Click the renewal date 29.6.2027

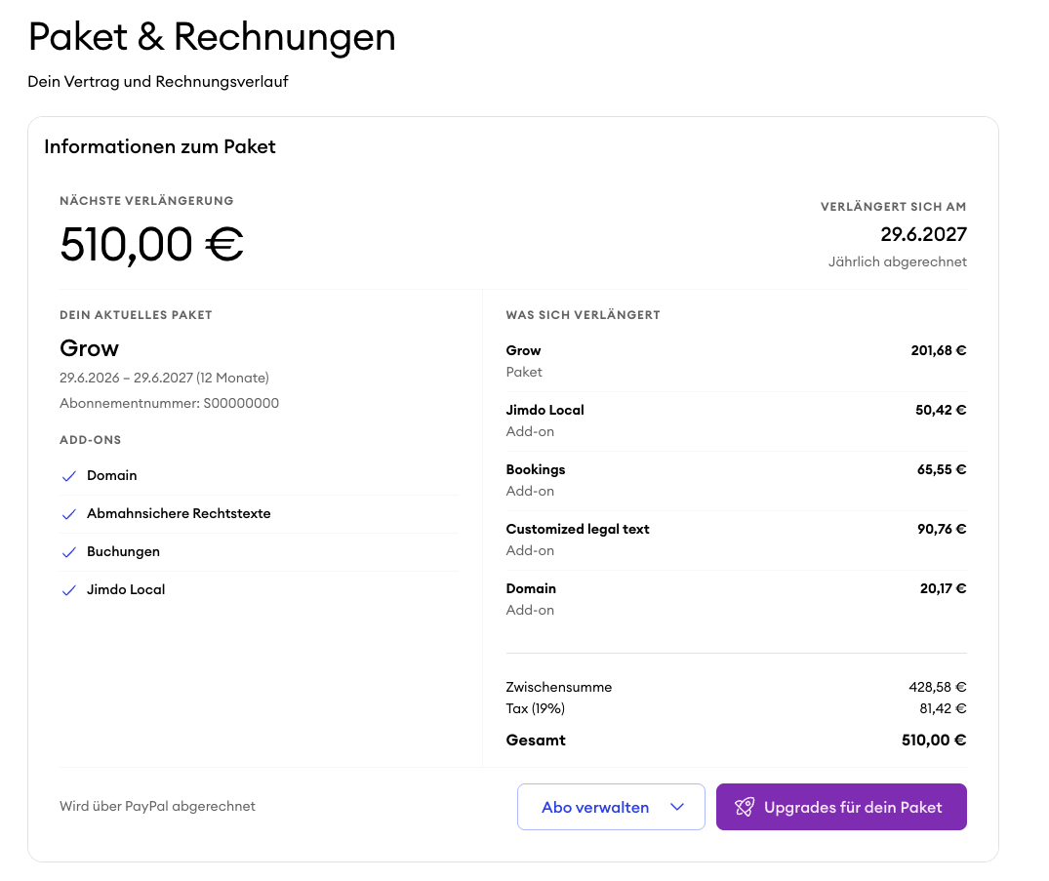(x=923, y=234)
